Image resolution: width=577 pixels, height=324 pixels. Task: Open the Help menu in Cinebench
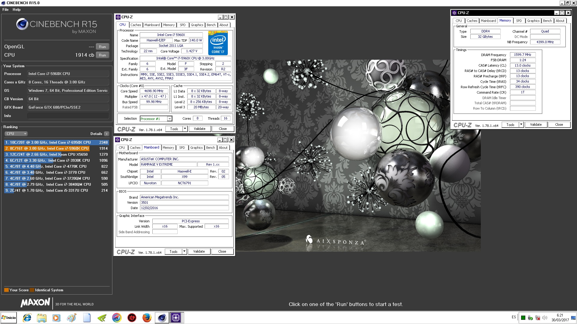point(17,10)
